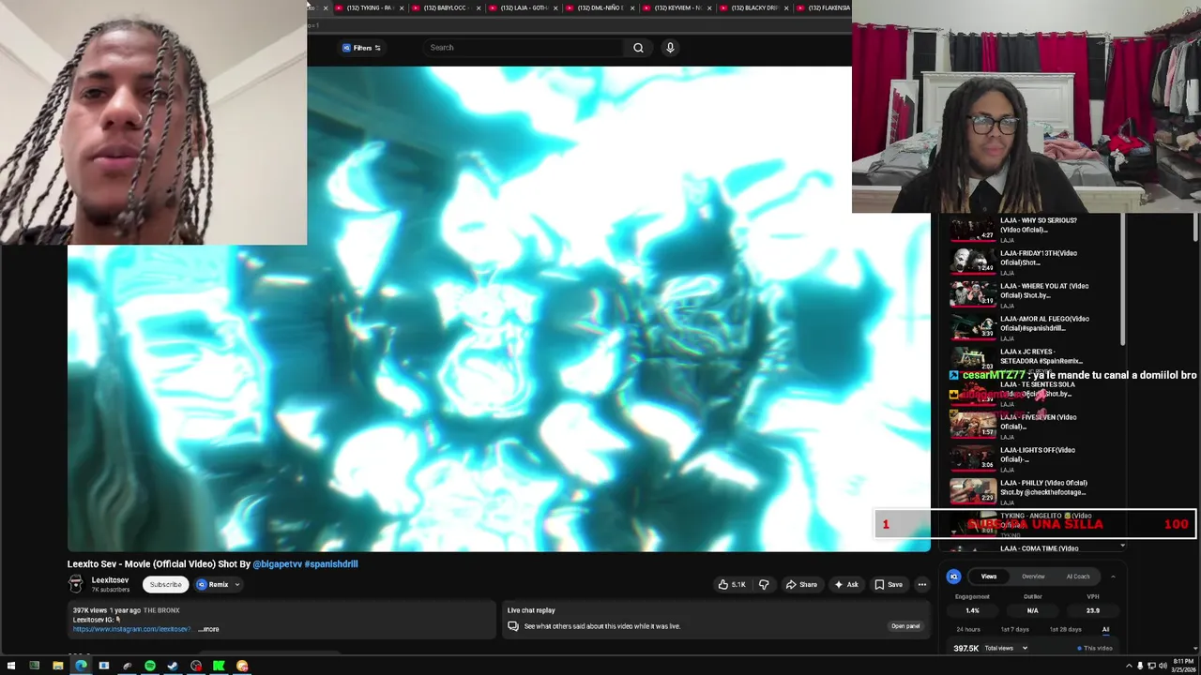Click the volume speaker tray icon
This screenshot has width=1201, height=675.
tap(1163, 666)
